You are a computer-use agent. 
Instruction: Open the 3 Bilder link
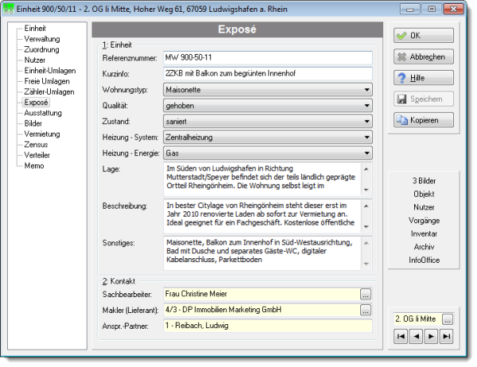coord(424,180)
